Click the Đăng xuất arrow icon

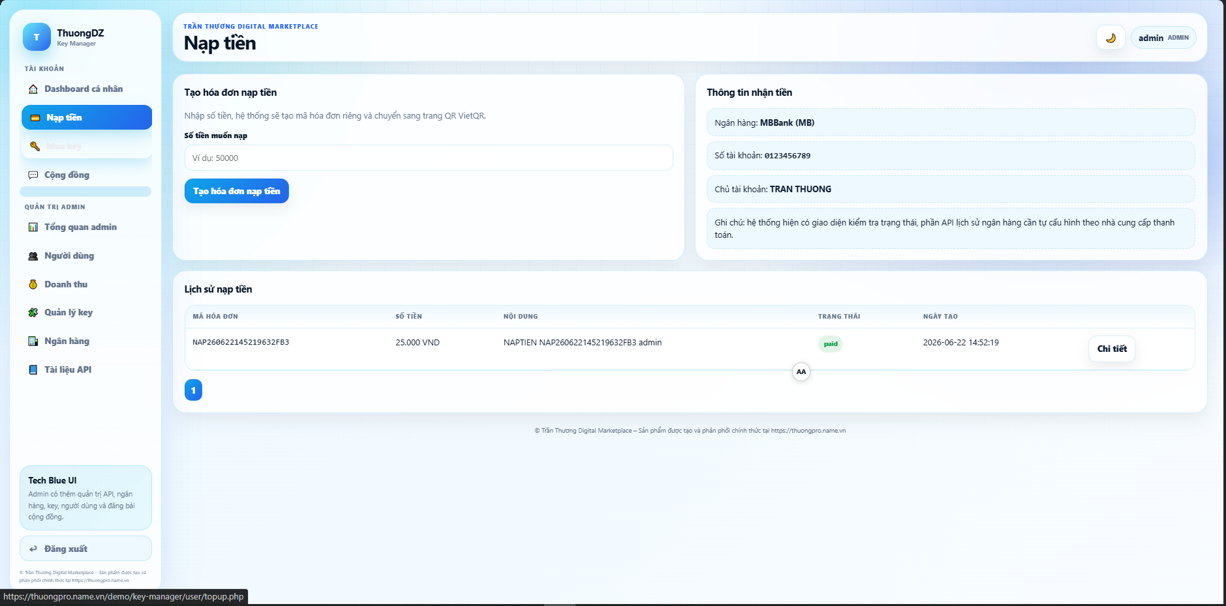pos(33,549)
